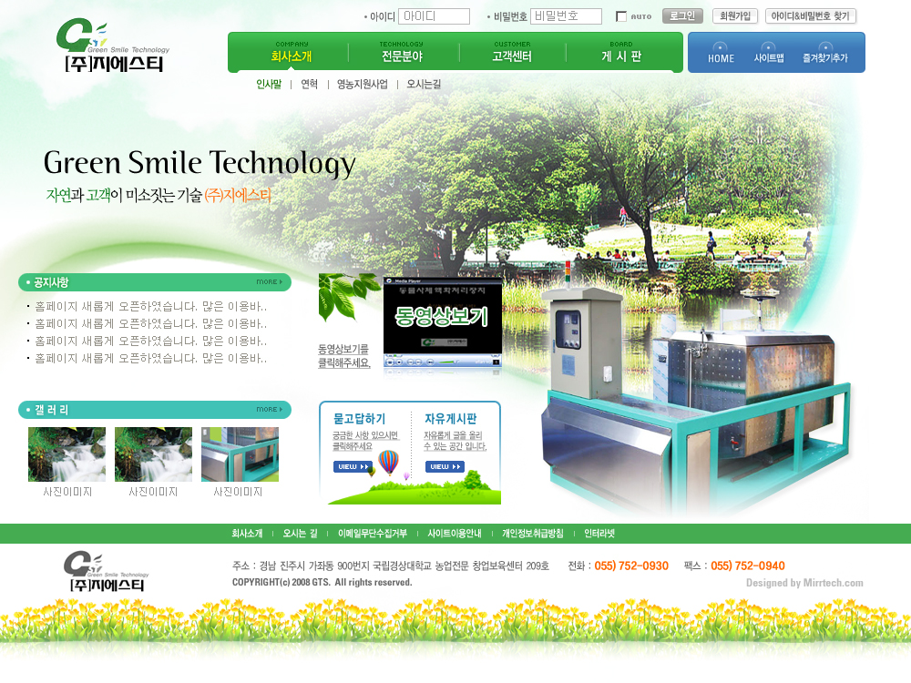Click the green leaf image beside video
Viewport: 911px width, 683px height.
click(x=348, y=298)
